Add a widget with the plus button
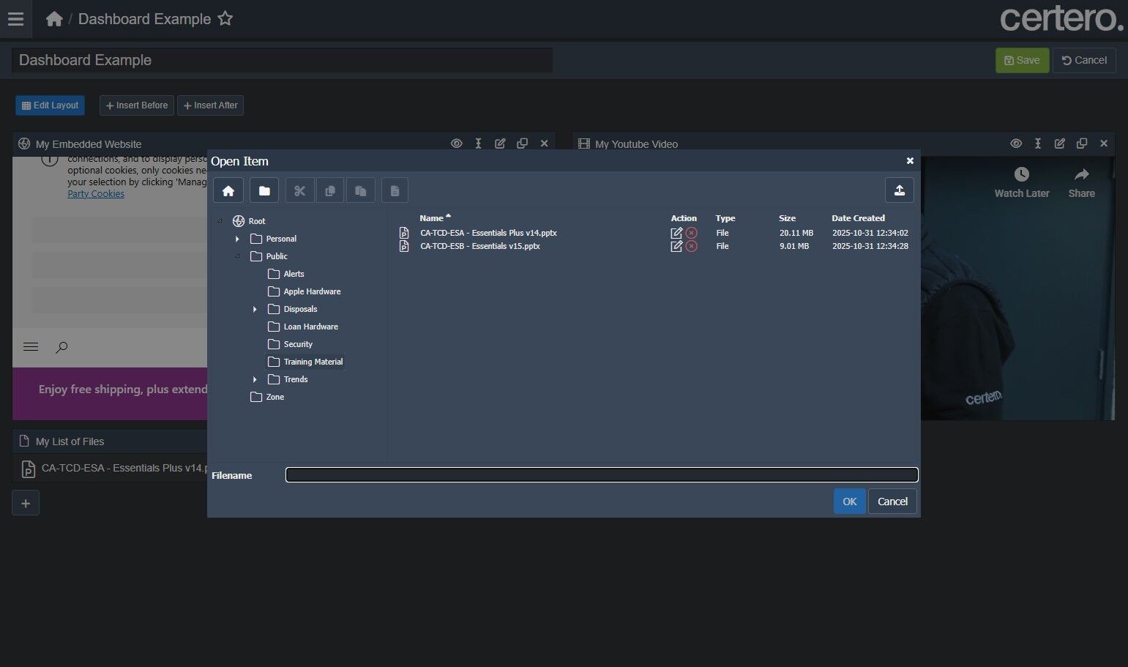Screen dimensions: 1128x667 [26, 503]
